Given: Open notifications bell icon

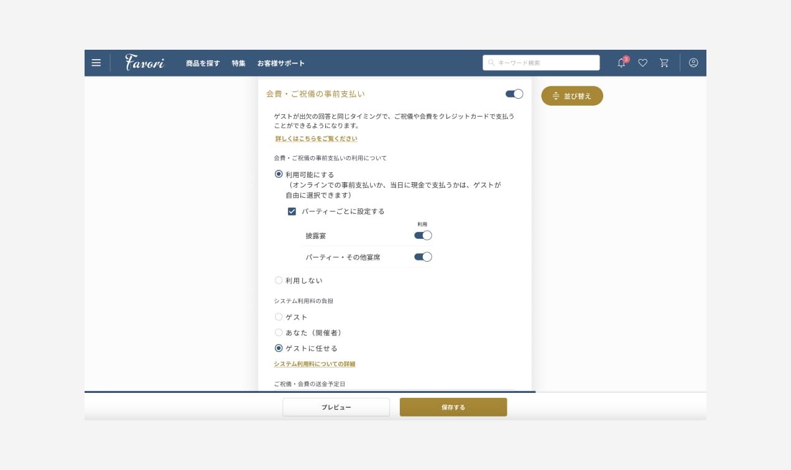Looking at the screenshot, I should click(x=621, y=63).
